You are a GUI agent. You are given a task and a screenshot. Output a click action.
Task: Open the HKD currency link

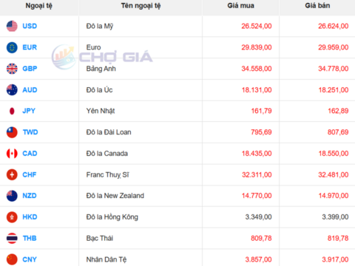point(30,217)
